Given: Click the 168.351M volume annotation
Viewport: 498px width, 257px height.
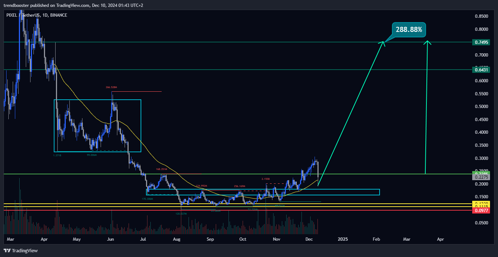Looking at the screenshot, I should [x=162, y=169].
